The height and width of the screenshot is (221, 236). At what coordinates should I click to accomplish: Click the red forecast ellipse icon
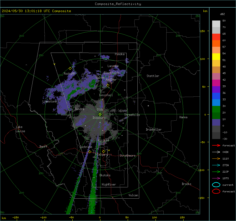(x=216, y=191)
